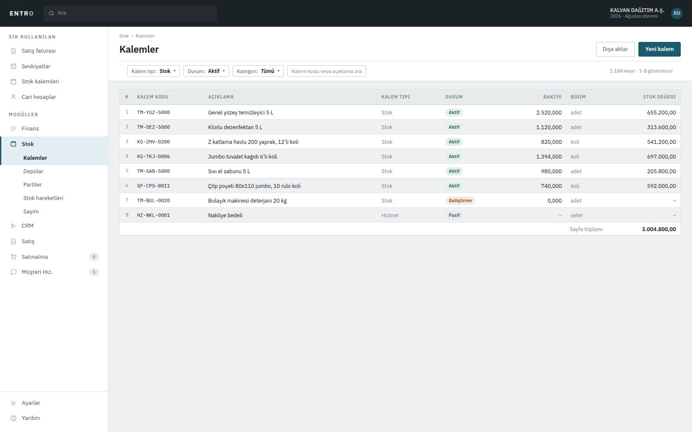Open the EU user avatar
This screenshot has width=692, height=432.
(677, 13)
